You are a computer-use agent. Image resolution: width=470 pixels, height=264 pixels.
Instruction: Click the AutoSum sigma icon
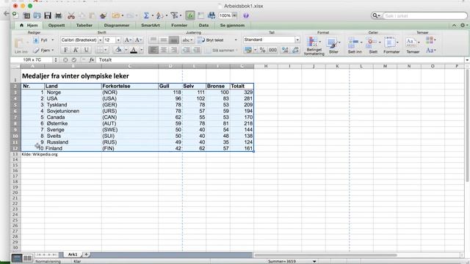(x=146, y=15)
